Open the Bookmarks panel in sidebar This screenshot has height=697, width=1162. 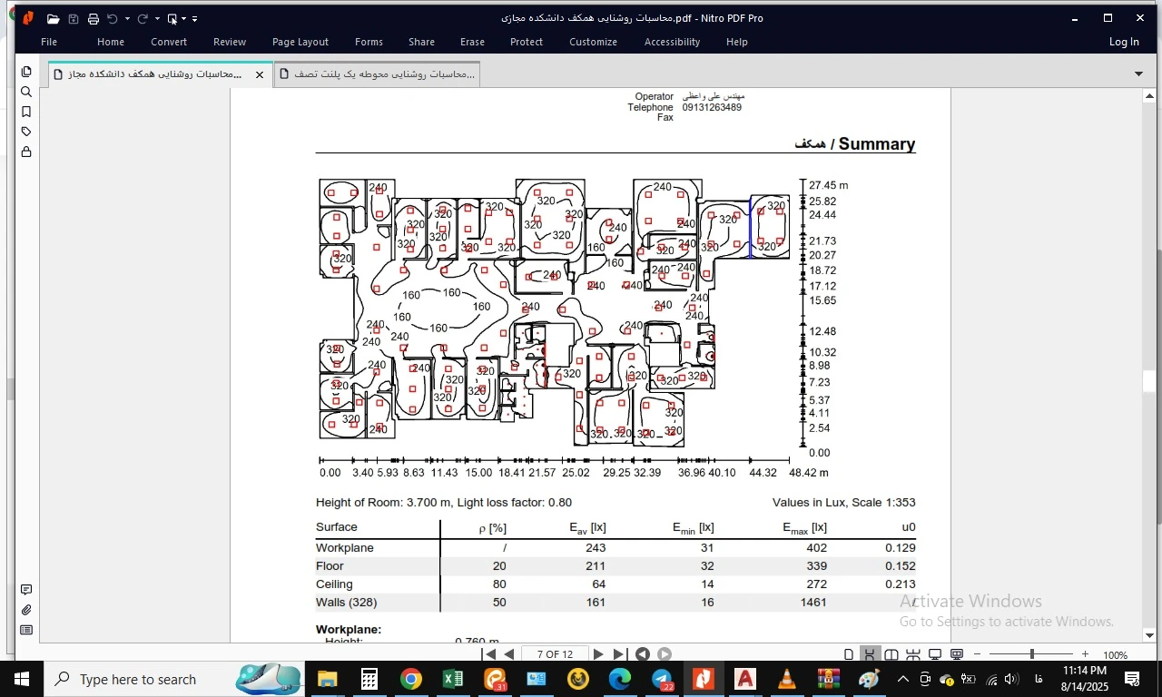pos(26,112)
